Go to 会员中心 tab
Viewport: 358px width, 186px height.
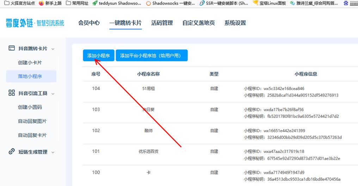(89, 23)
